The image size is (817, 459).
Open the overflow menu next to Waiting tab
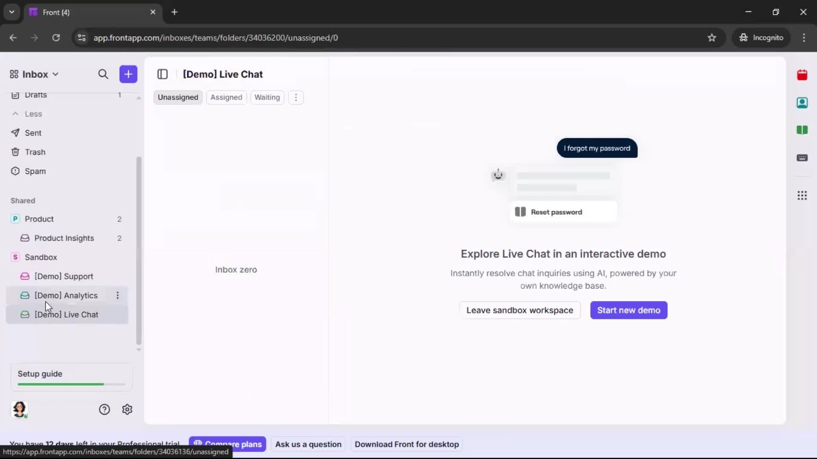(296, 97)
